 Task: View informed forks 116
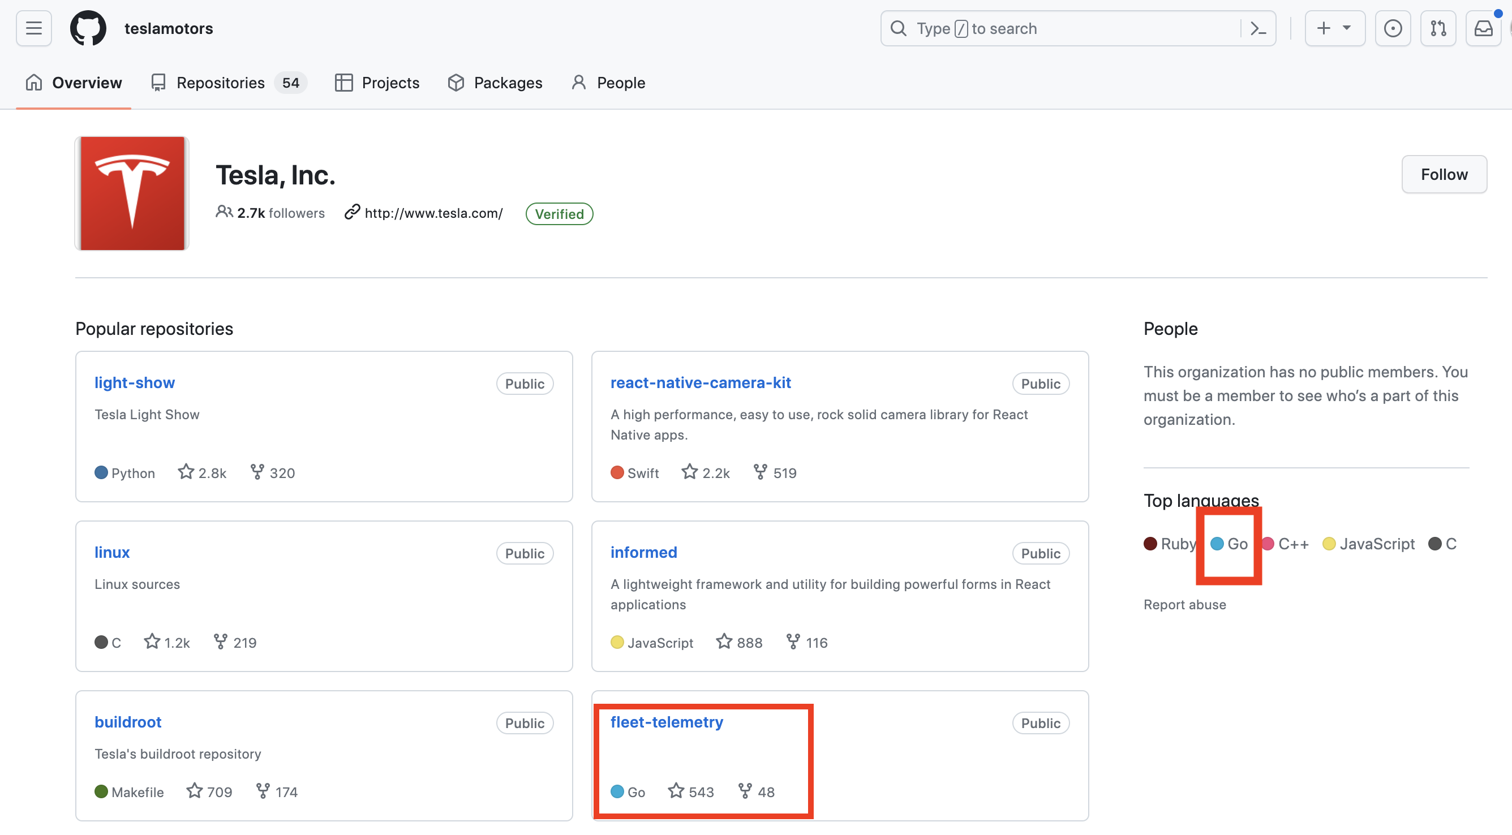coord(807,642)
